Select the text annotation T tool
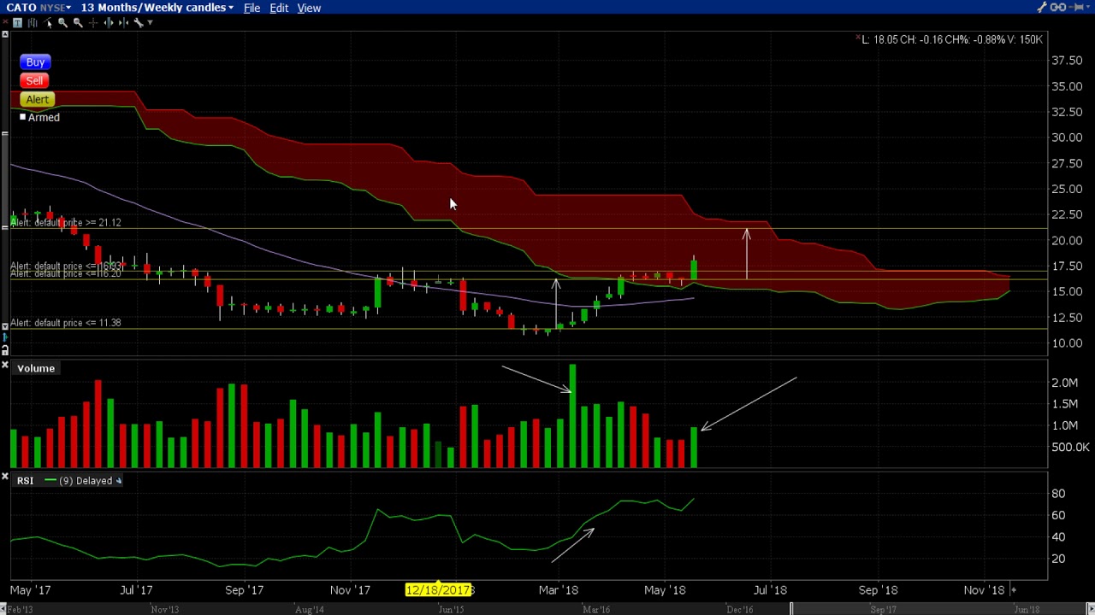Viewport: 1095px width, 615px height. [17, 22]
